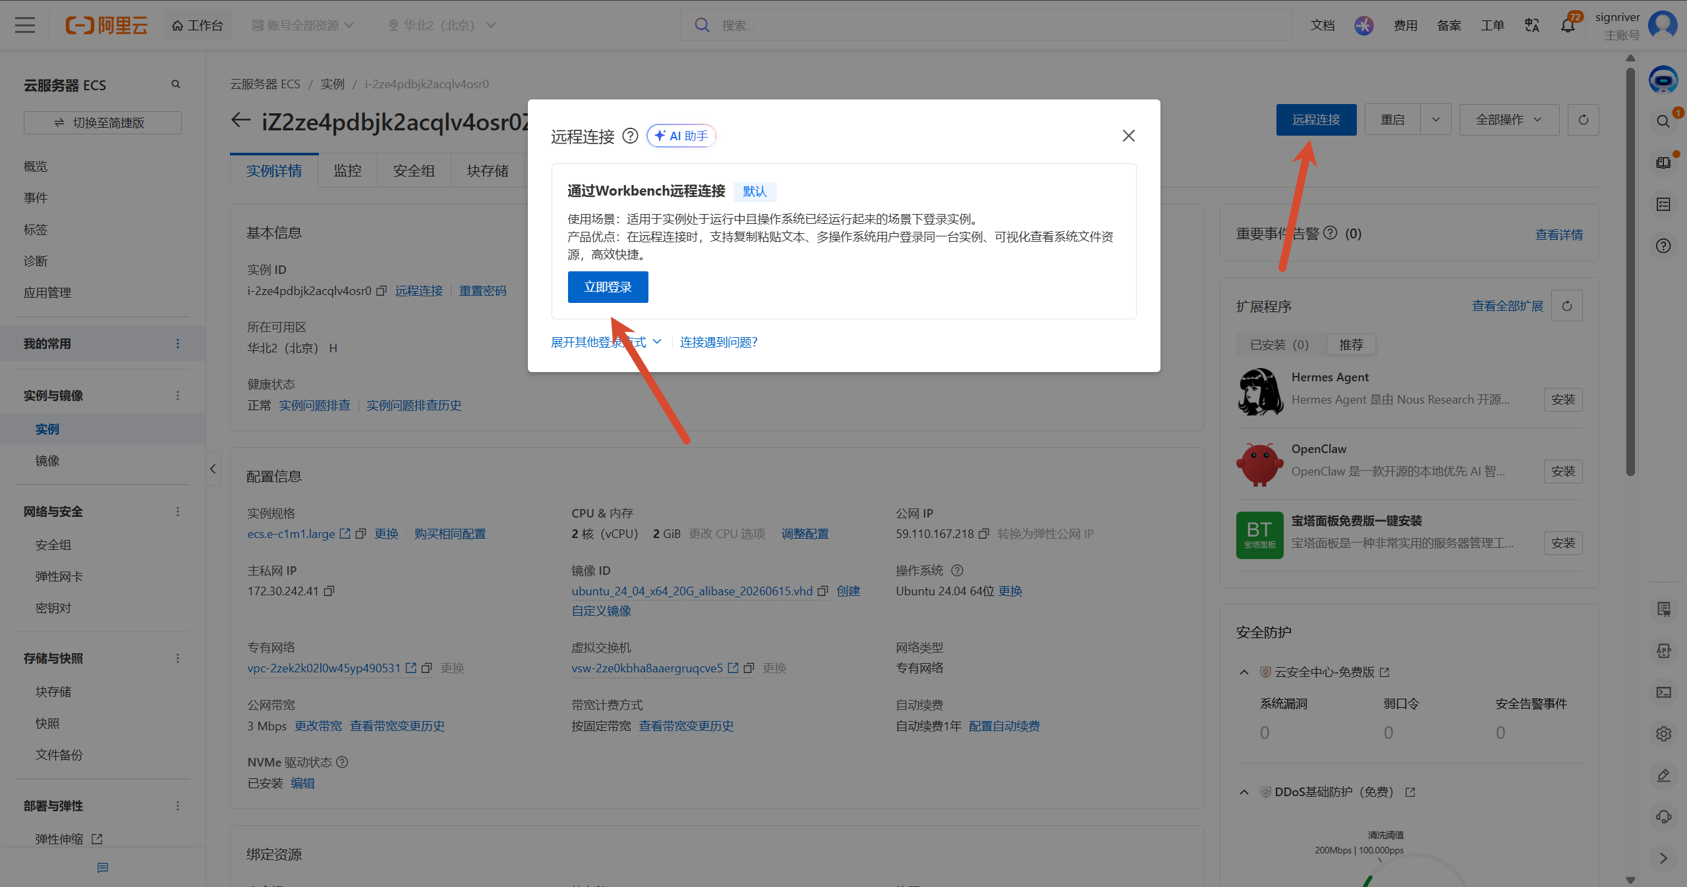Open the headset customer support icon
Viewport: 1687px width, 887px height.
pos(1663,817)
